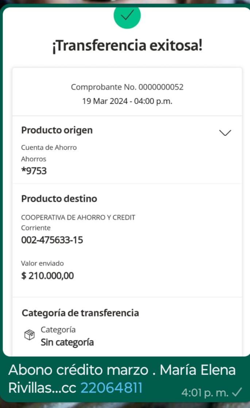Click the green success checkmark icon

tap(127, 16)
